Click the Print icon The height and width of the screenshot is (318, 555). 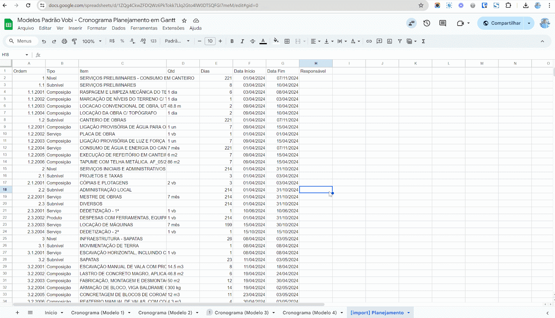click(64, 41)
